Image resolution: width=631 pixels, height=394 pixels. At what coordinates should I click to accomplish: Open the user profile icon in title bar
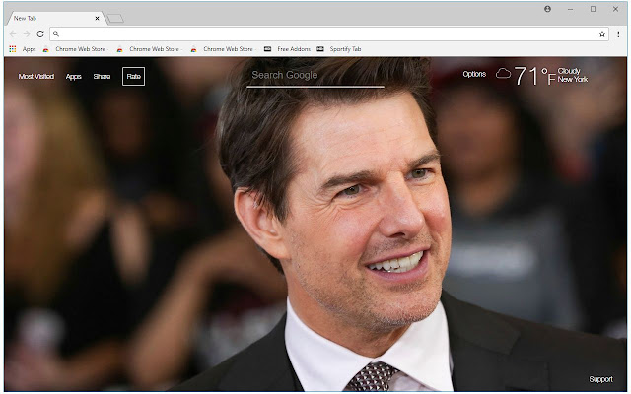pos(548,9)
